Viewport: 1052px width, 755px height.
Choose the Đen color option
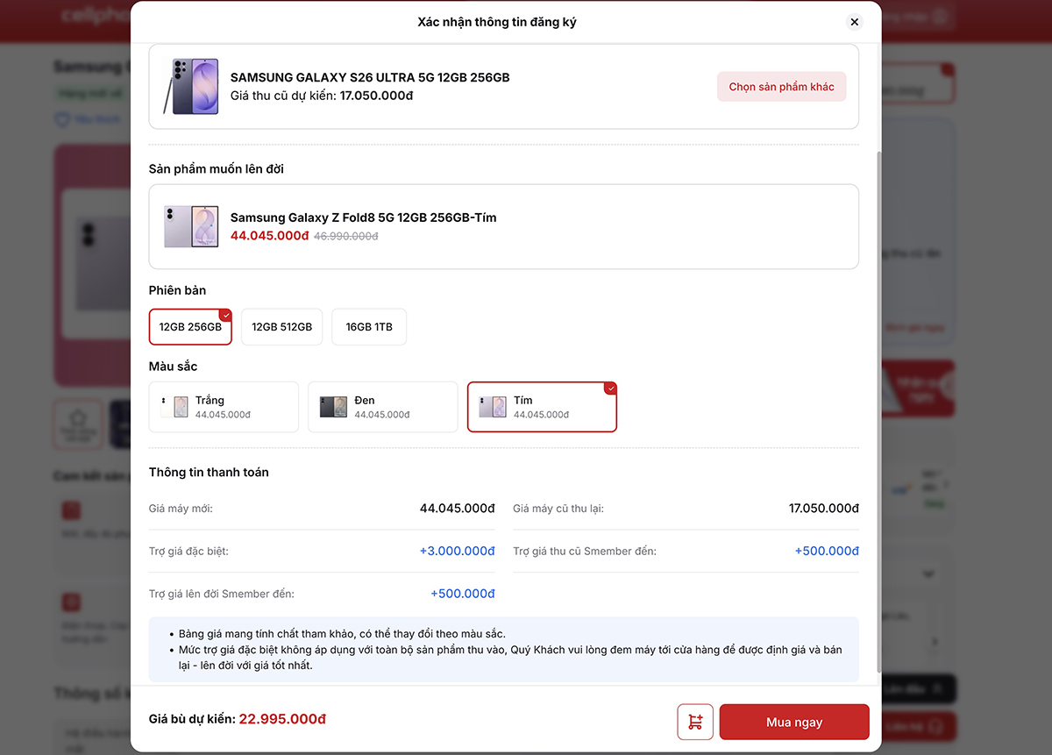pyautogui.click(x=383, y=407)
